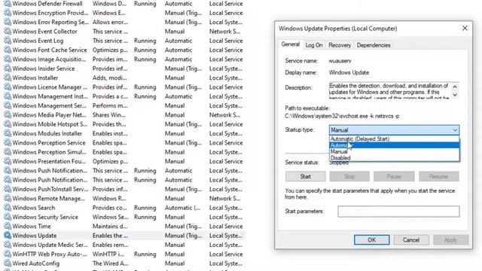Click the greyed Pause service button
The image size is (482, 271).
(394, 176)
